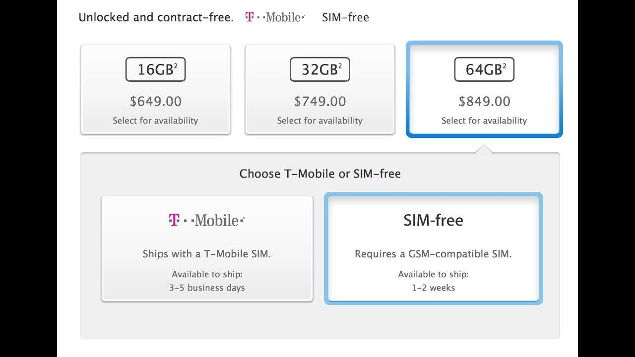Choose the 16GB $649.00 option card
Image resolution: width=635 pixels, height=357 pixels.
click(x=155, y=89)
